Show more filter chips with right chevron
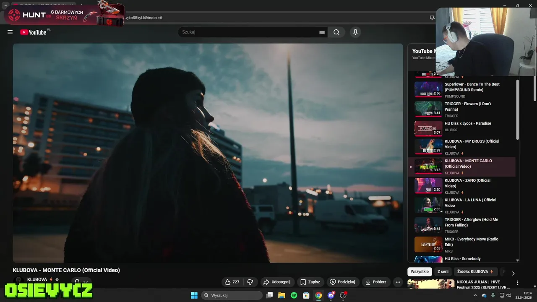Image resolution: width=537 pixels, height=302 pixels. pos(513,273)
